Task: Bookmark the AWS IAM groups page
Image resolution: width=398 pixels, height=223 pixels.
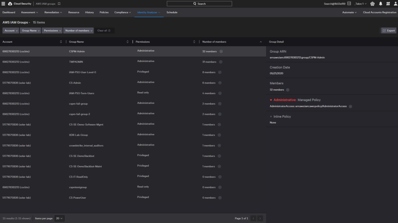Action: tap(59, 3)
